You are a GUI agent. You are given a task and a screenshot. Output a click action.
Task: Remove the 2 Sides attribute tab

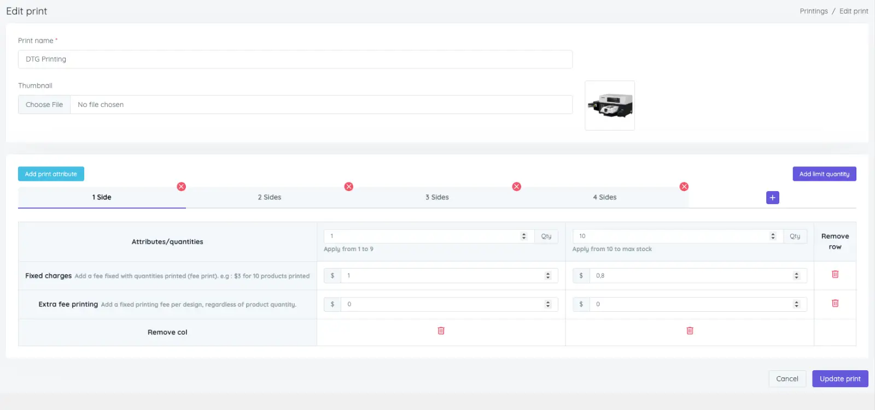point(349,187)
